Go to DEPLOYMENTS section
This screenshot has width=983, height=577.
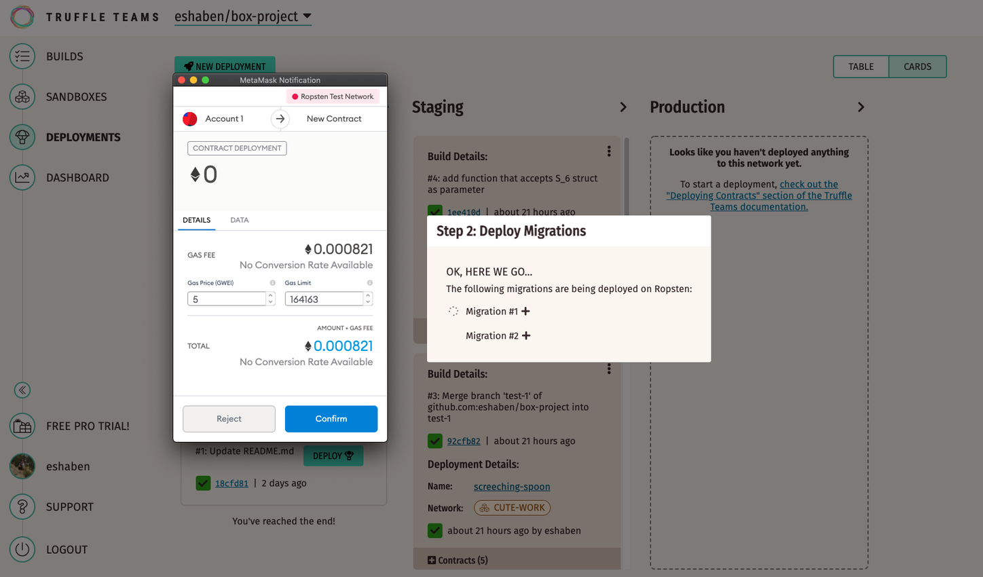click(x=84, y=137)
